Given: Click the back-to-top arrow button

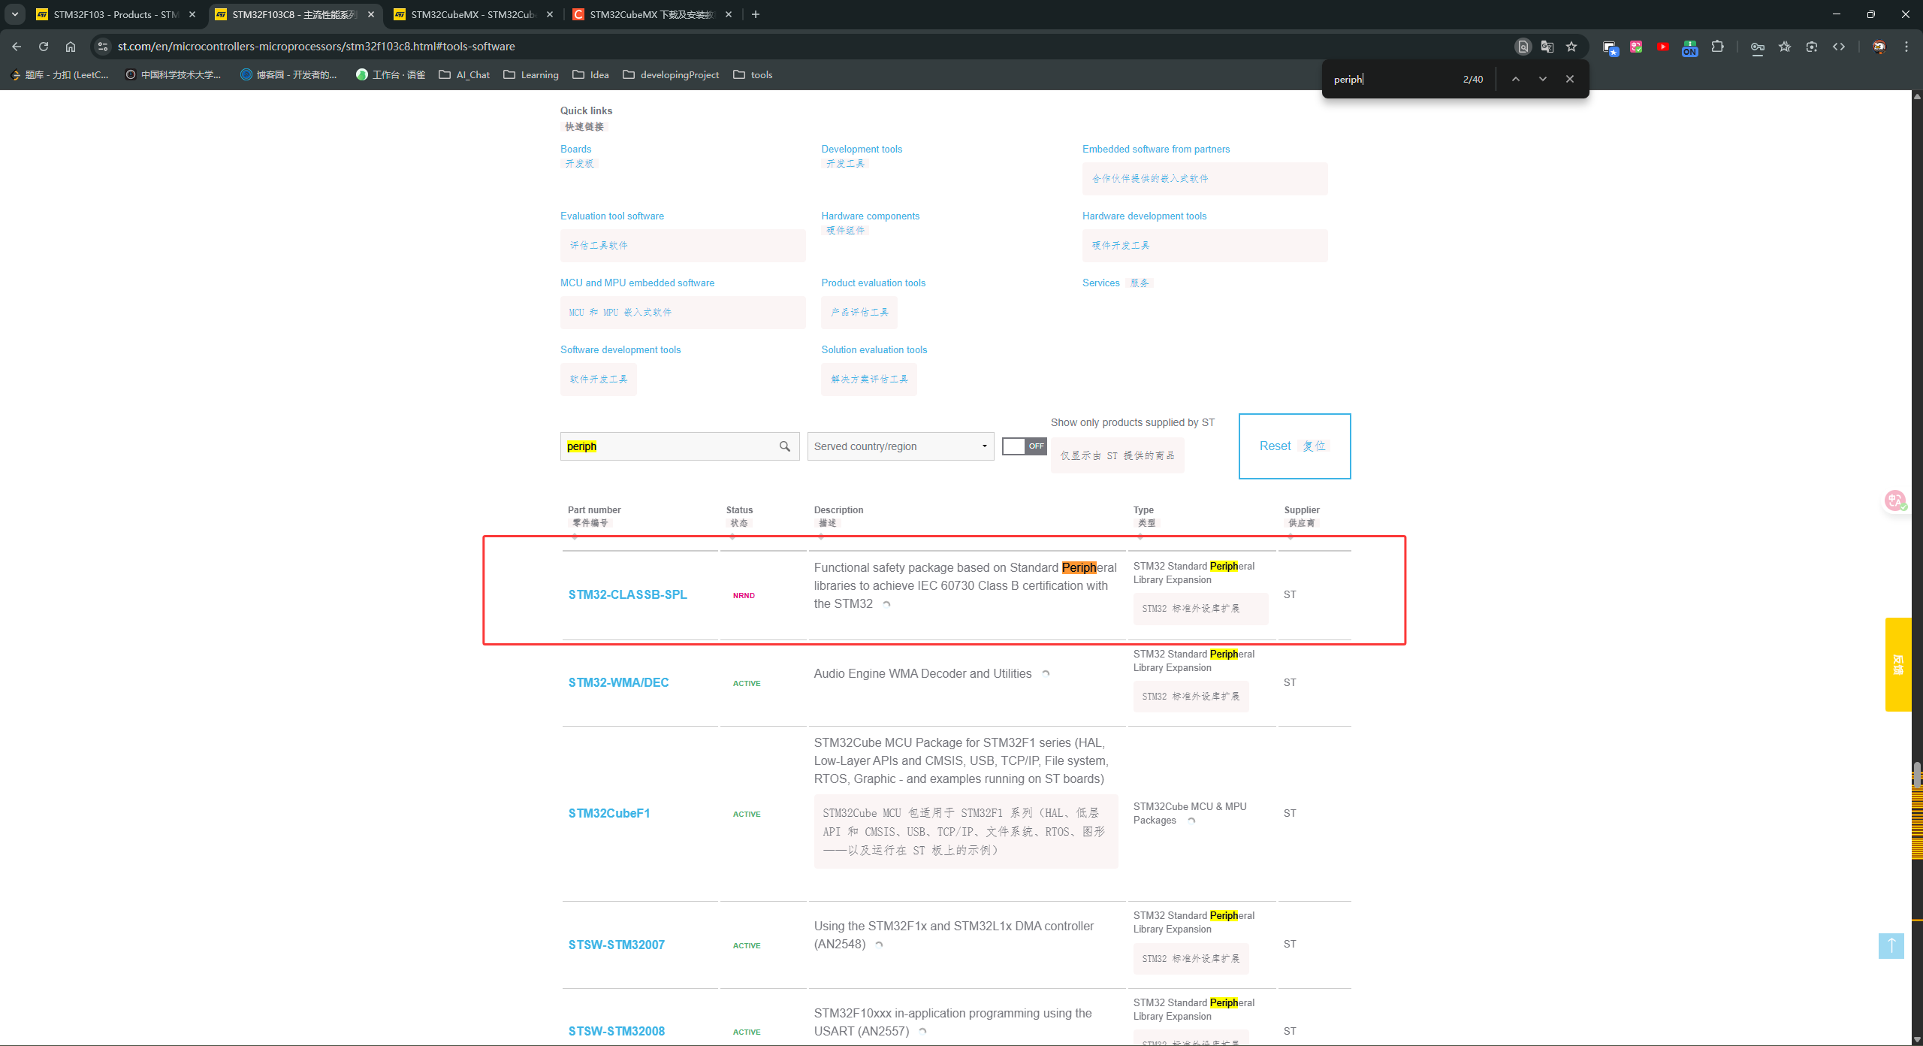Looking at the screenshot, I should 1891,945.
